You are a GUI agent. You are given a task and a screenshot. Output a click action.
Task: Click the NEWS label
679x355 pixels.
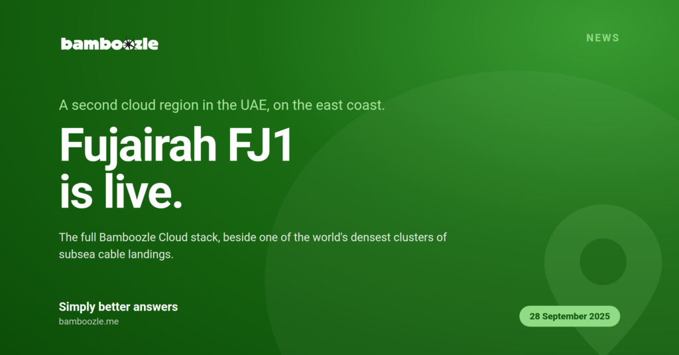point(603,38)
